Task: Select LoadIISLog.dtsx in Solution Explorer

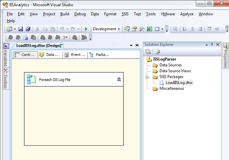Action: click(x=179, y=83)
